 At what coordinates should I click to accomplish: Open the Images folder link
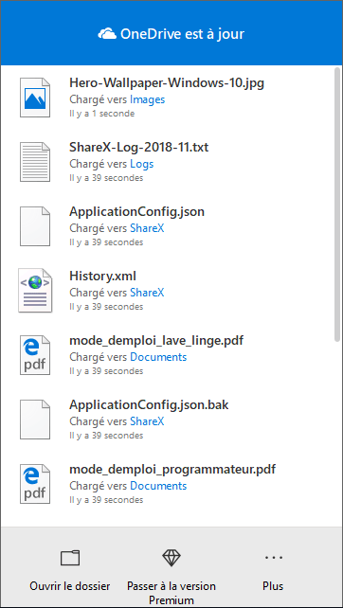coord(148,99)
